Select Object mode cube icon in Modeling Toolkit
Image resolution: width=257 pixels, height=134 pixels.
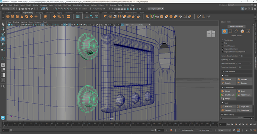point(225,31)
